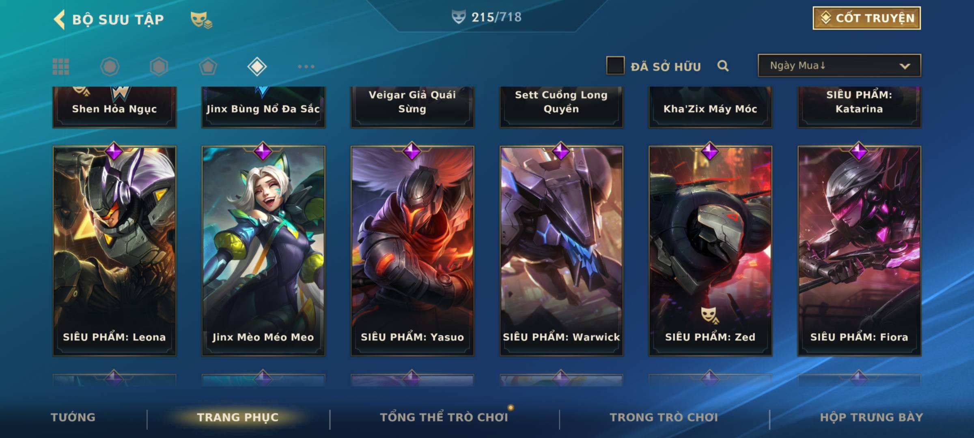Image resolution: width=974 pixels, height=438 pixels.
Task: Open the magnifying glass search
Action: [x=723, y=66]
